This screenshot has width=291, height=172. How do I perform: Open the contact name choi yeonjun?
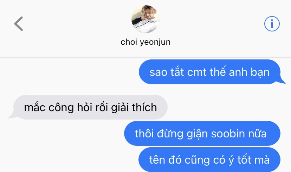(x=145, y=42)
